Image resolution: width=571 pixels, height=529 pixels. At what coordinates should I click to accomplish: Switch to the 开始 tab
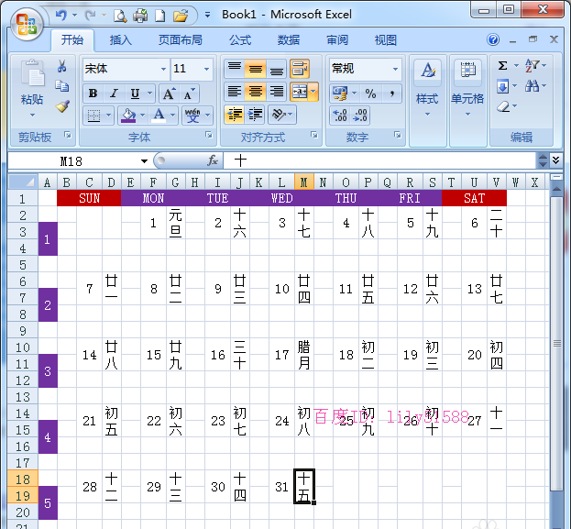point(72,39)
